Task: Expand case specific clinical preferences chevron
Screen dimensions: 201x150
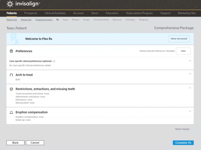Action: point(190,61)
